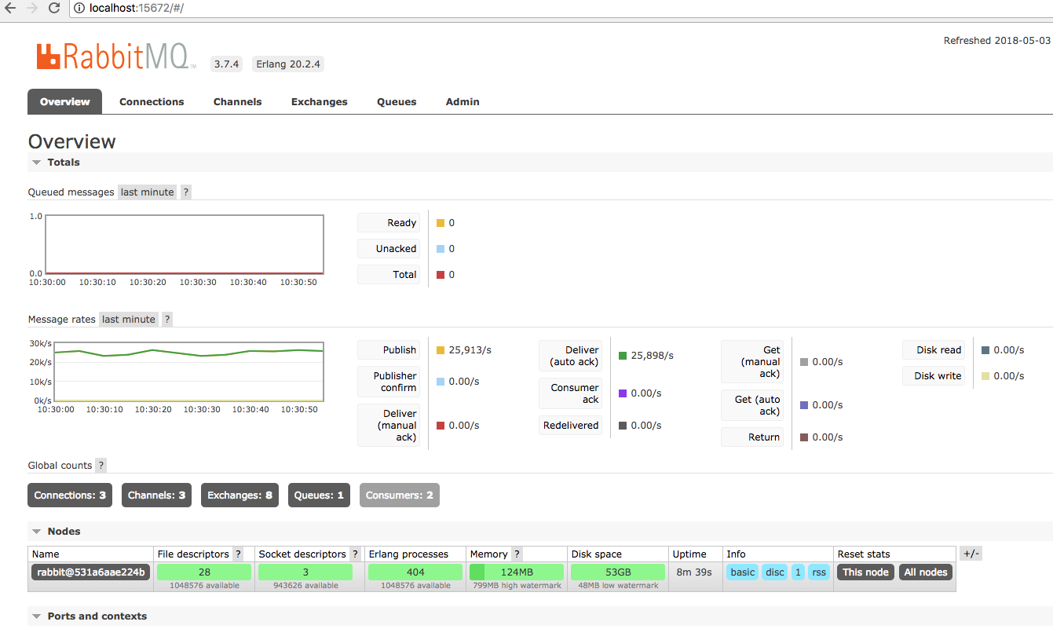Open help for Queued messages
The height and width of the screenshot is (629, 1053).
(186, 192)
